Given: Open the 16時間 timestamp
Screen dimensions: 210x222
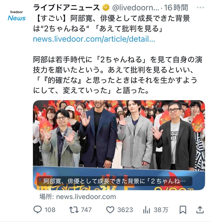Looking at the screenshot, I should tap(176, 8).
